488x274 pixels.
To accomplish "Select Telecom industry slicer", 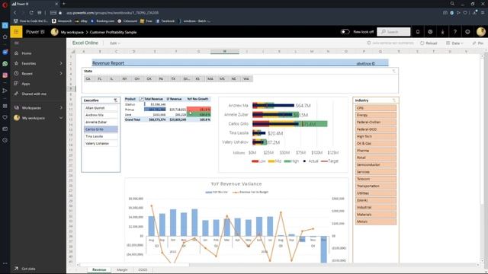I will coord(376,179).
